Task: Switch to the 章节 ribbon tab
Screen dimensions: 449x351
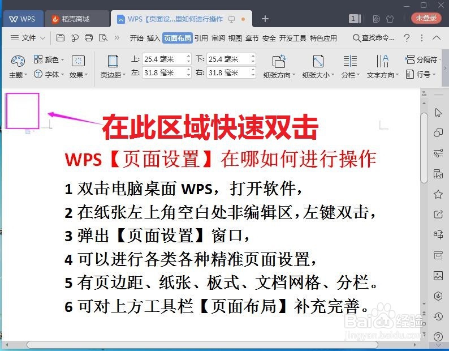Action: (x=252, y=38)
